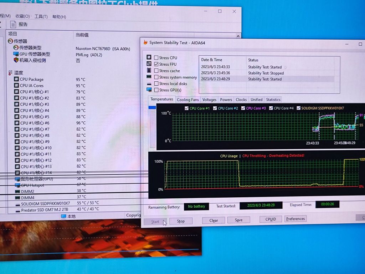Screen dimensions: 365x274
Task: Enable the Stress CPU checkbox
Action: click(x=156, y=58)
